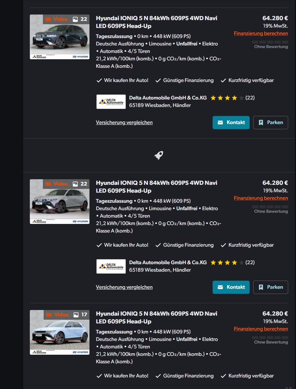Open the light blue IONIQ 5 N photo
Screen dimensions: 296x389
coord(60,332)
